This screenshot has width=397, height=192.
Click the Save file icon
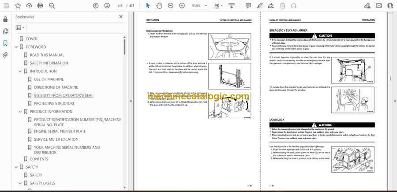(x=6, y=6)
